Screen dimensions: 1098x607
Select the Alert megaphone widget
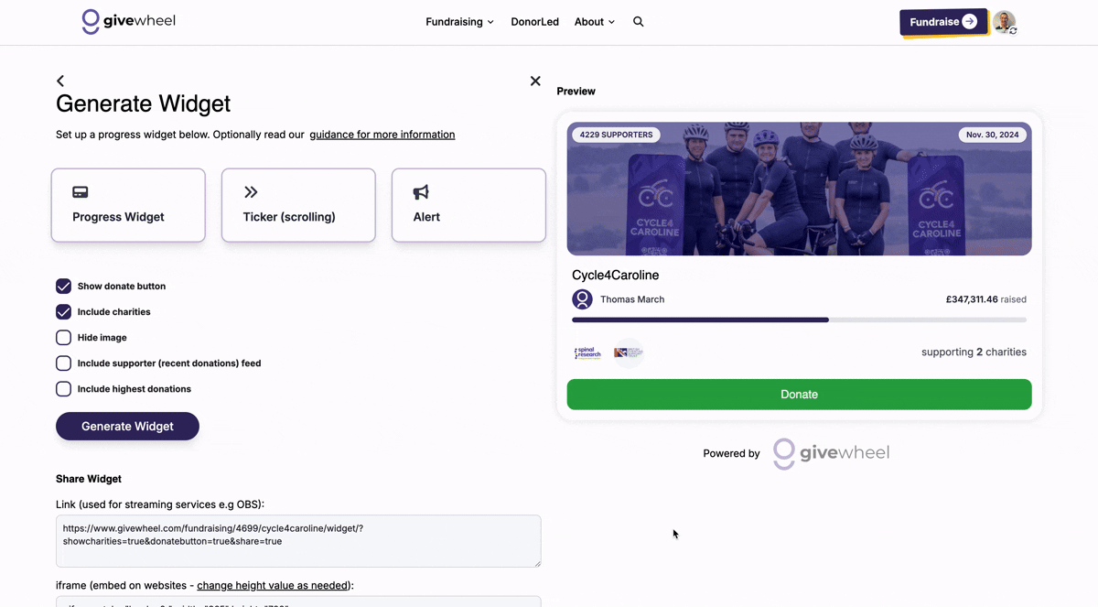pyautogui.click(x=468, y=205)
